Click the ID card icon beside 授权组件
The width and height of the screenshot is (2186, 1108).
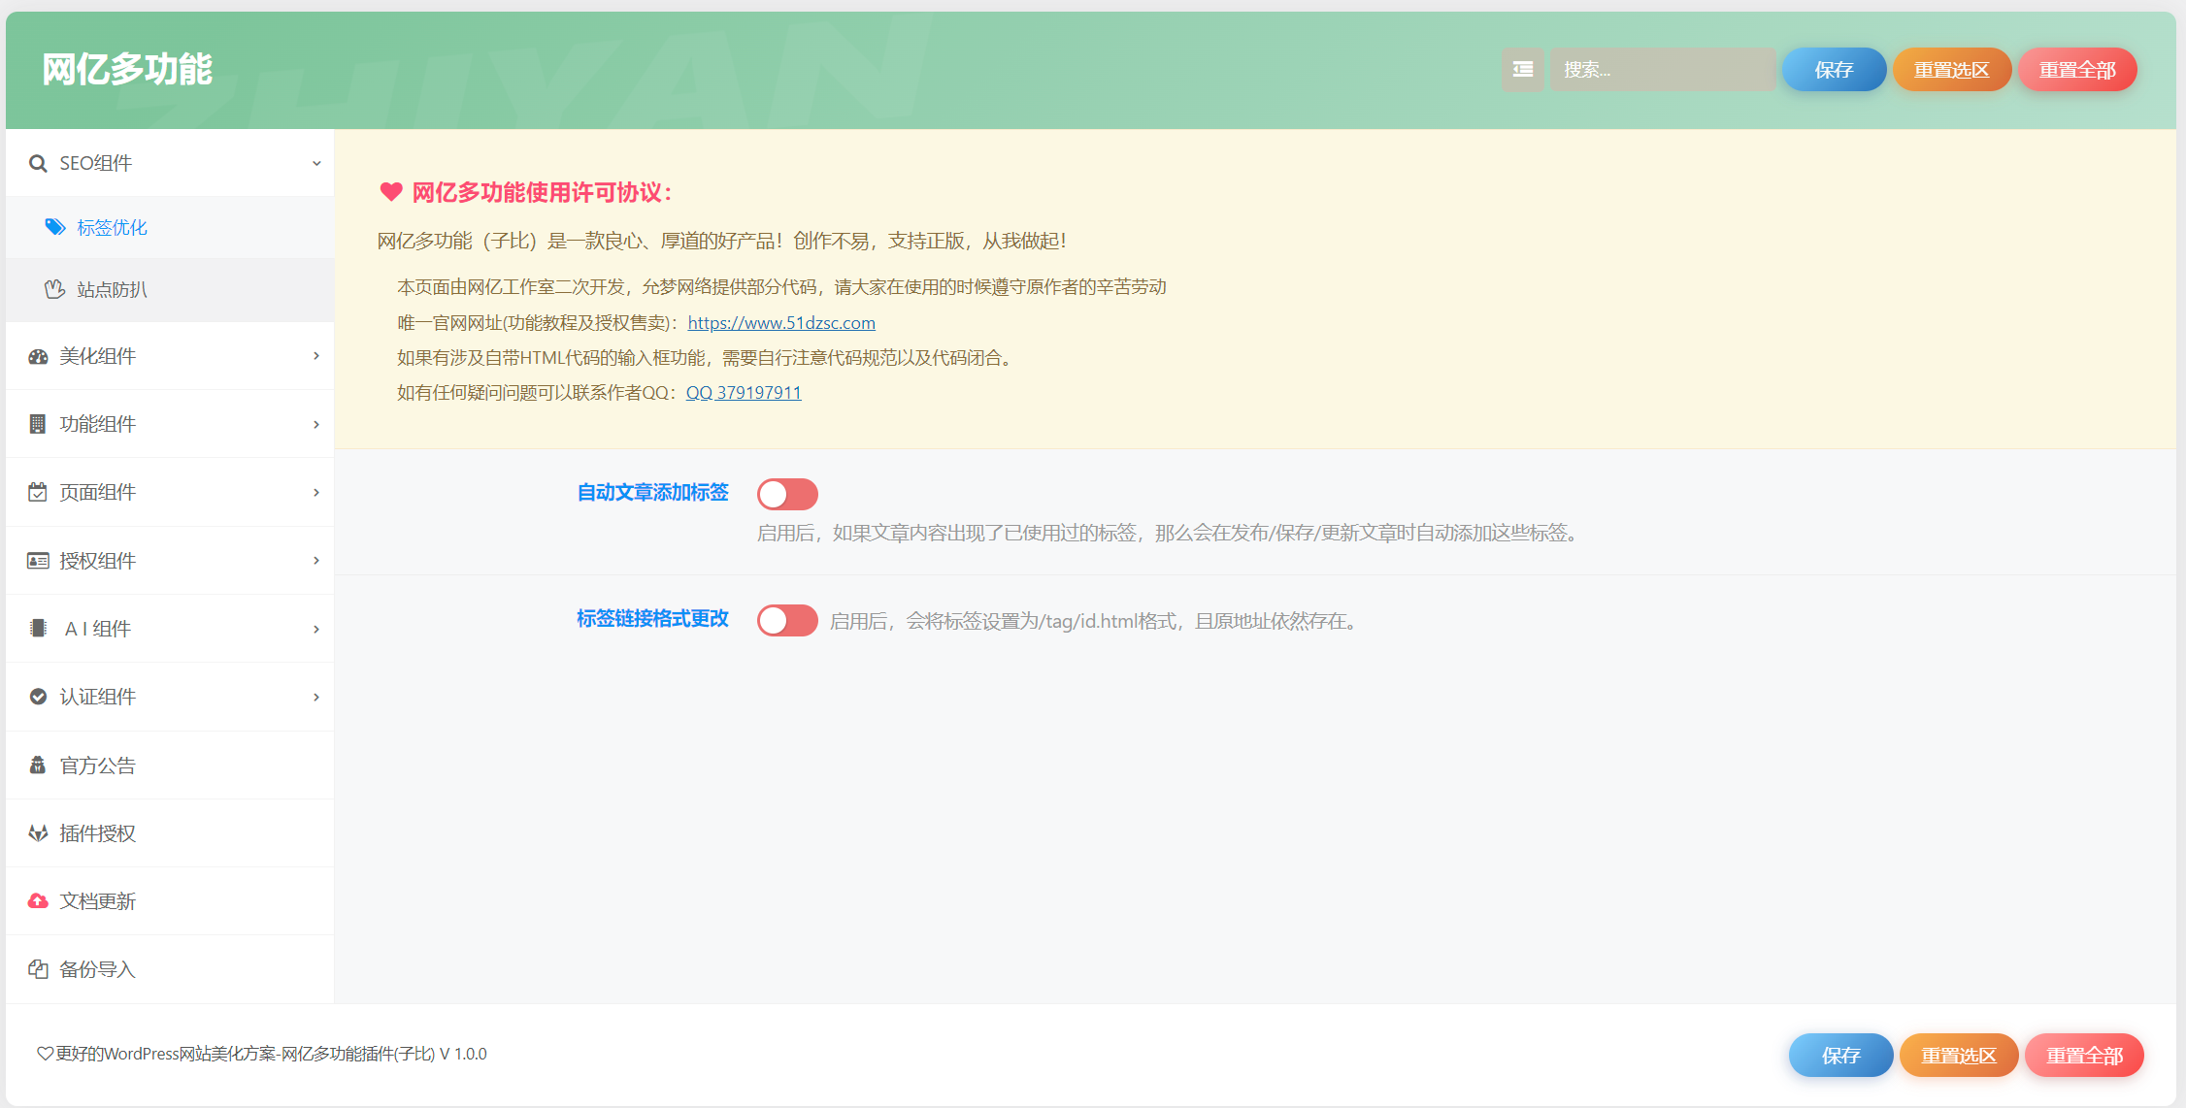pyautogui.click(x=38, y=561)
